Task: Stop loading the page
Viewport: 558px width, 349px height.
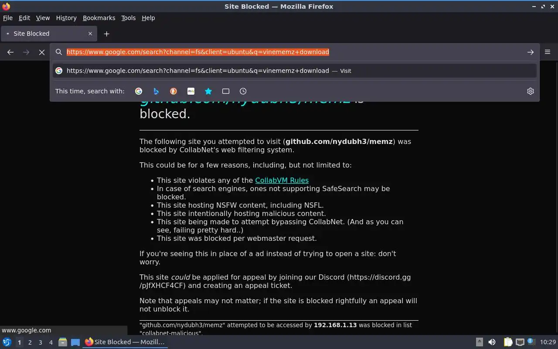Action: pos(42,52)
